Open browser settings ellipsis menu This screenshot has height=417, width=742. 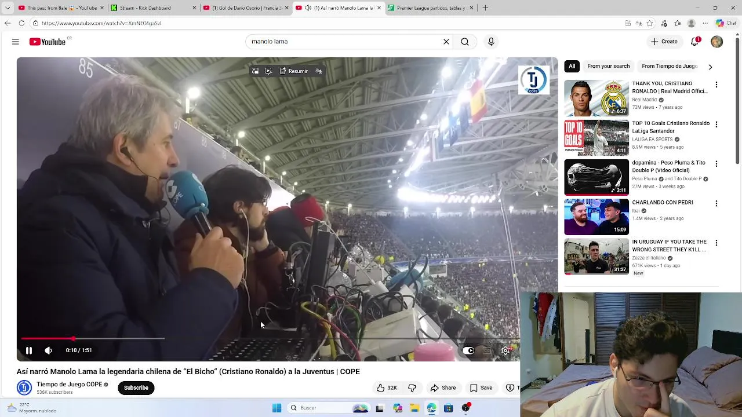[705, 23]
